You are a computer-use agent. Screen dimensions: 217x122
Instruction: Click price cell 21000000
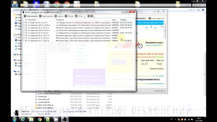[x=115, y=30]
